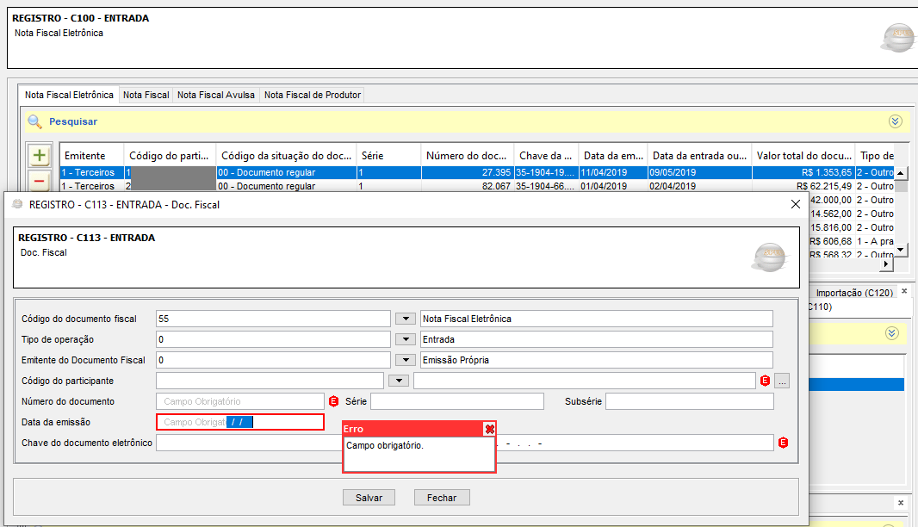This screenshot has width=918, height=527.
Task: Switch to Nota Fiscal de Produtor tab
Action: 312,95
